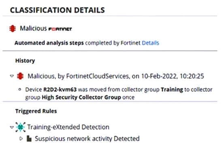This screenshot has height=153, width=224.
Task: Click the teal eXtended Detection icon
Action: (20, 127)
